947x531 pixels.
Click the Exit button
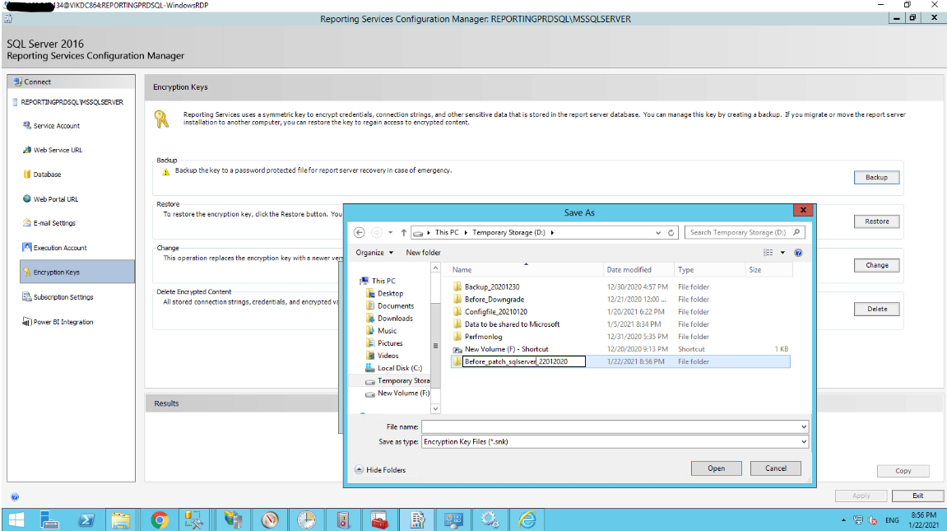918,496
